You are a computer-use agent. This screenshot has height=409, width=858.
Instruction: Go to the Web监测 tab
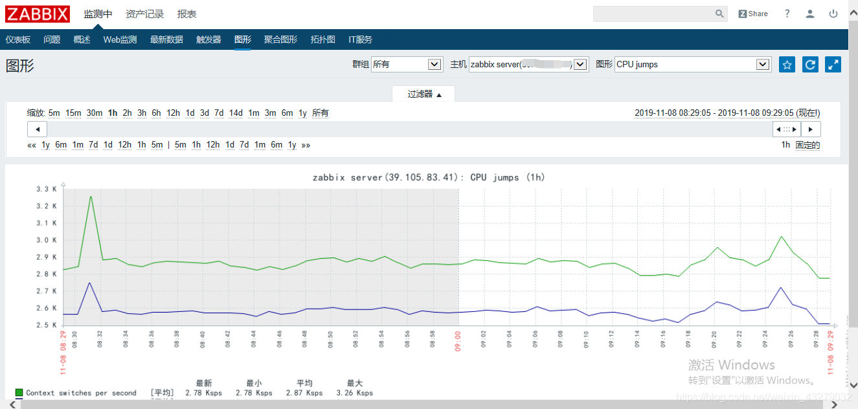click(120, 39)
